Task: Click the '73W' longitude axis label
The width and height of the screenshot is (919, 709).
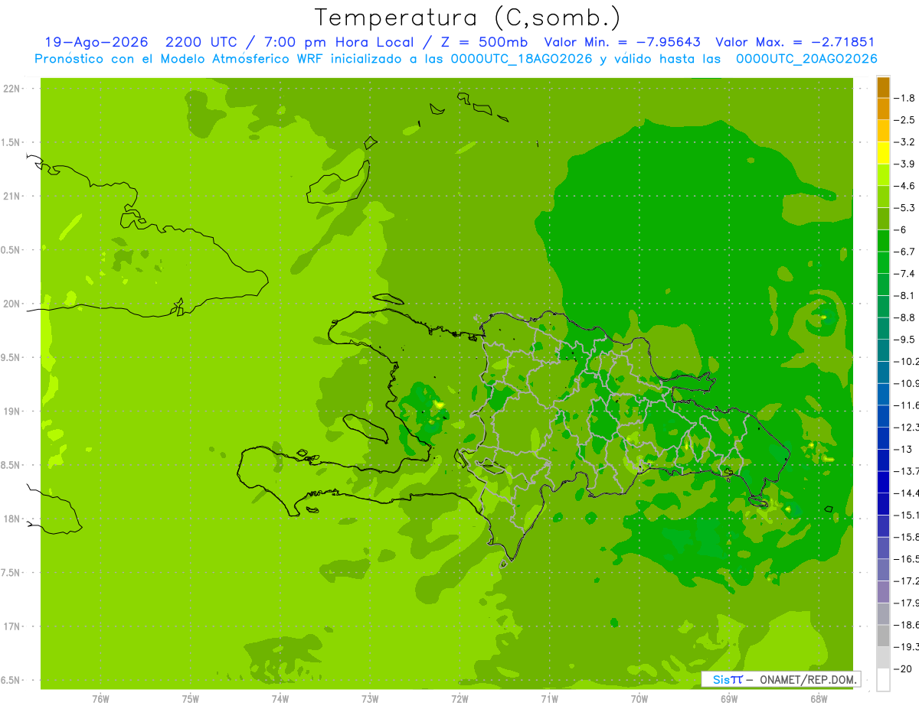Action: (370, 698)
